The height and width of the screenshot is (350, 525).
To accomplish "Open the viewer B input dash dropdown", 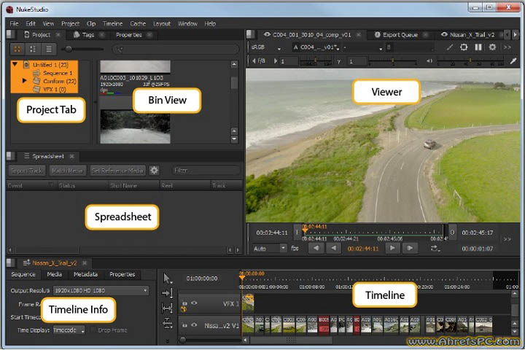I will tap(362, 47).
